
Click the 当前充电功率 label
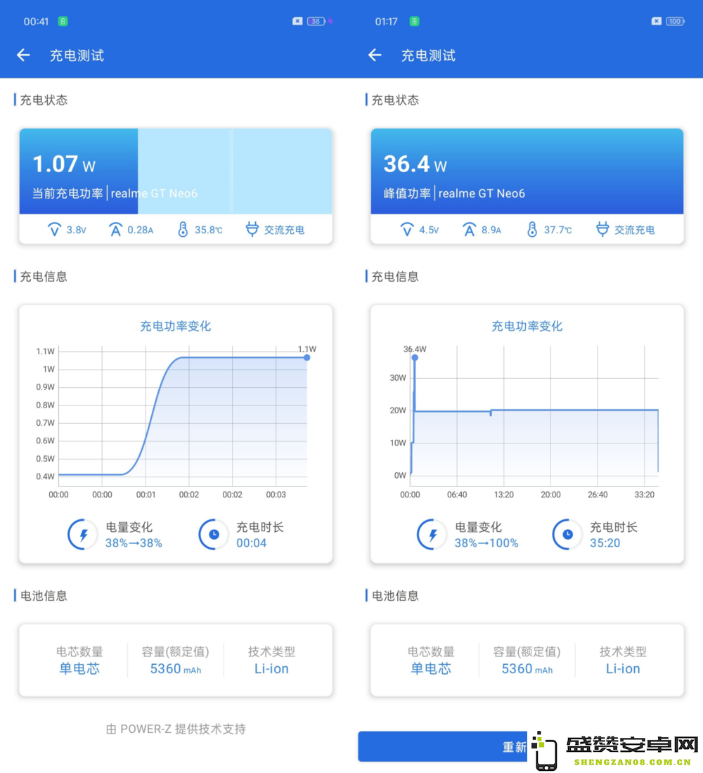(67, 193)
